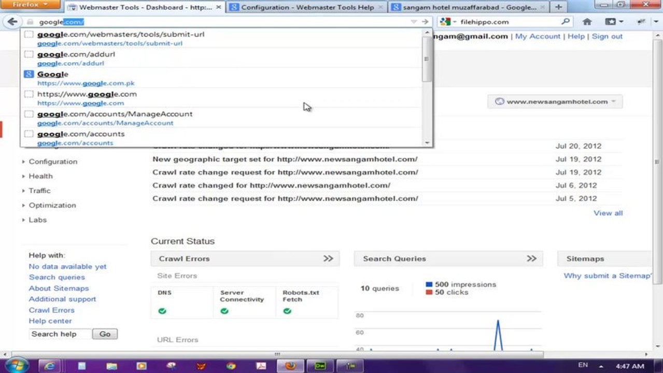Open the bookmarks menu button
663x373 pixels.
pyautogui.click(x=614, y=22)
